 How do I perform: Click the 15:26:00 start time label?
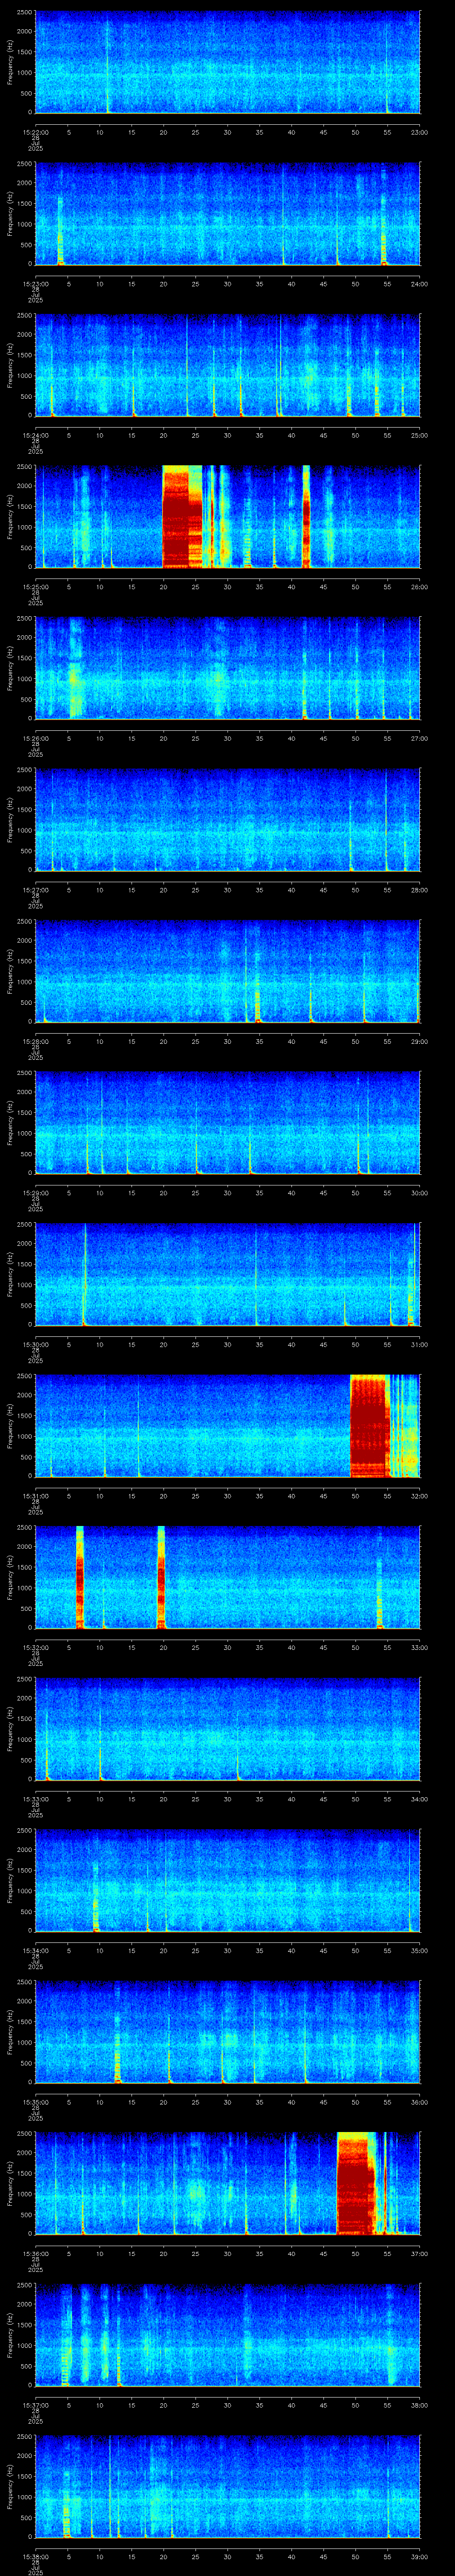[x=35, y=738]
